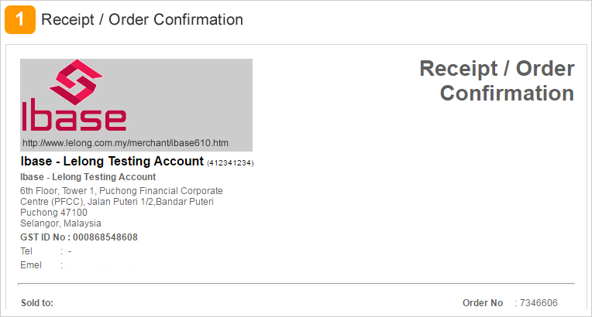Open the lelong.com.my merchant URL
The height and width of the screenshot is (317, 592).
[126, 143]
